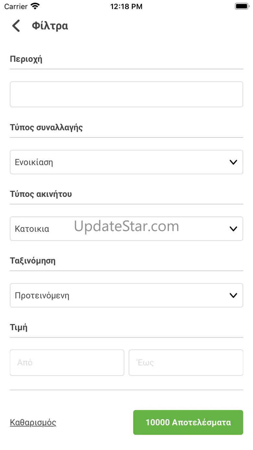Tap the Ταξινόμηση section heading
This screenshot has width=253, height=450.
click(x=33, y=261)
